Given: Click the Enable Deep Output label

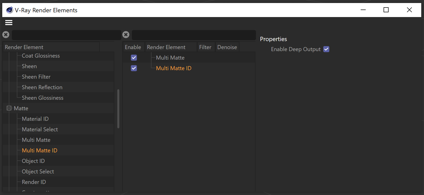Looking at the screenshot, I should (x=296, y=49).
